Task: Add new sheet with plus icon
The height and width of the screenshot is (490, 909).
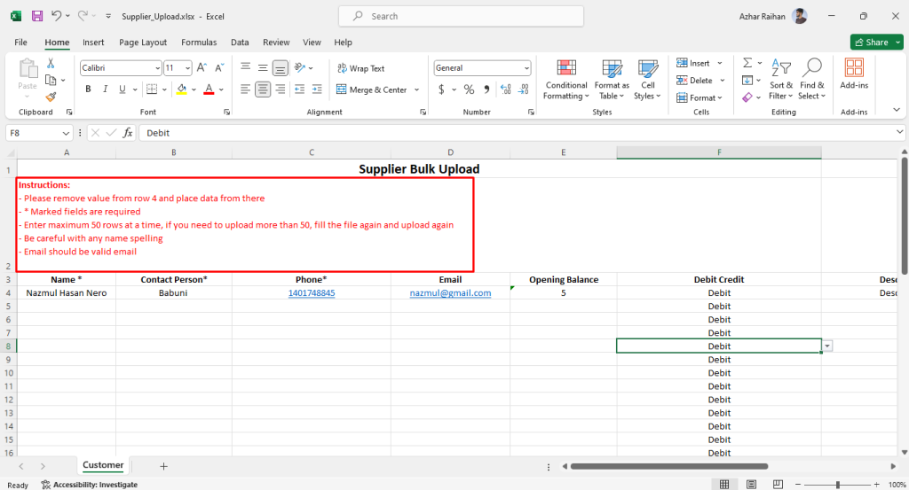Action: point(163,466)
